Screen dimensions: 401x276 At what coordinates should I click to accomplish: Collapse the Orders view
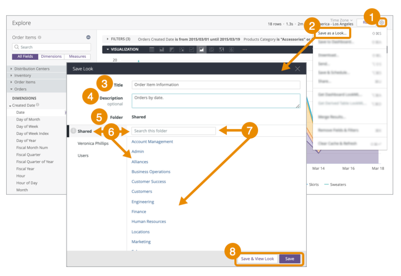tap(11, 89)
